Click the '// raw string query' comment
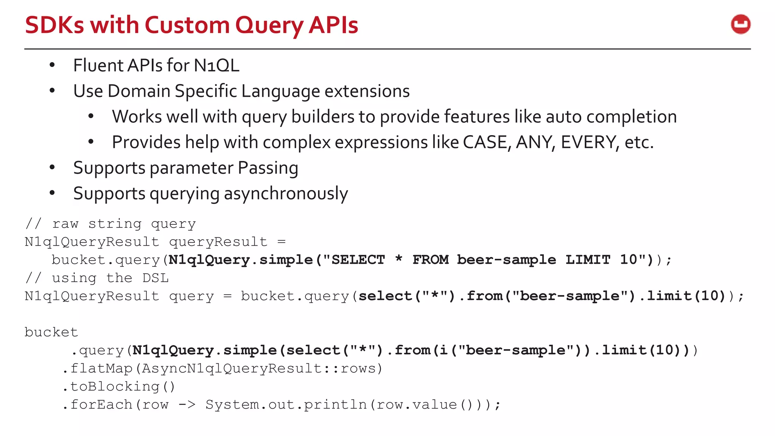The image size is (775, 436). (x=110, y=224)
